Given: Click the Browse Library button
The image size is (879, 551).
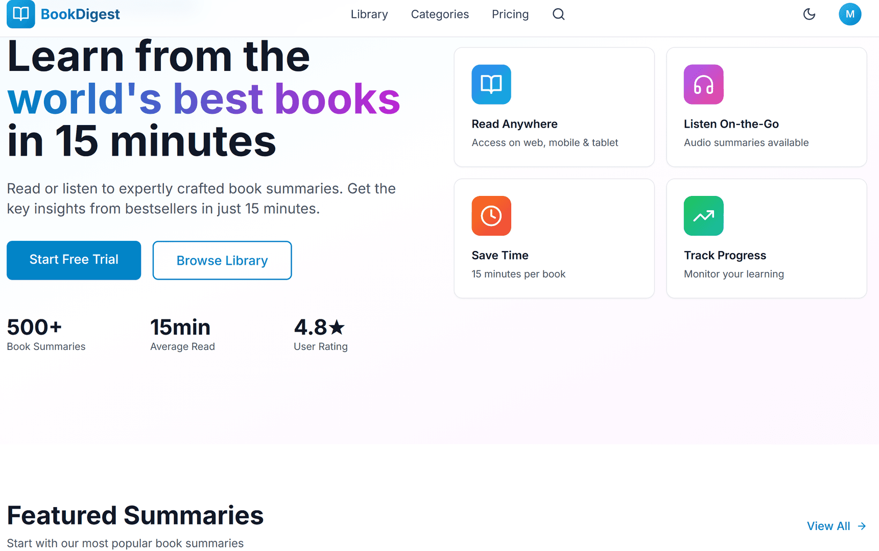Looking at the screenshot, I should pos(222,260).
